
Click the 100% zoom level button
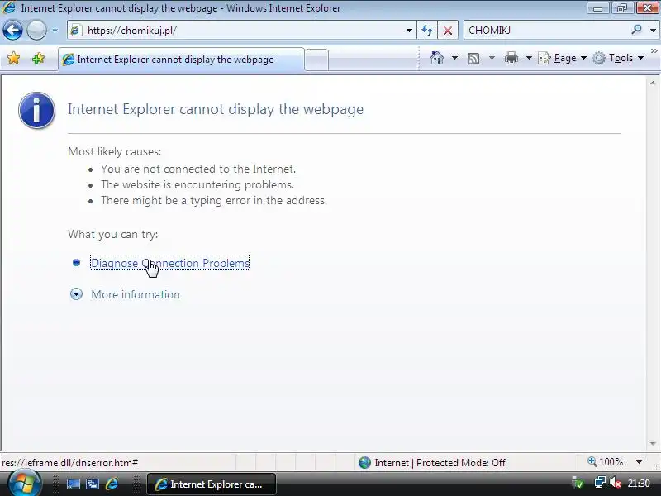[x=605, y=462]
